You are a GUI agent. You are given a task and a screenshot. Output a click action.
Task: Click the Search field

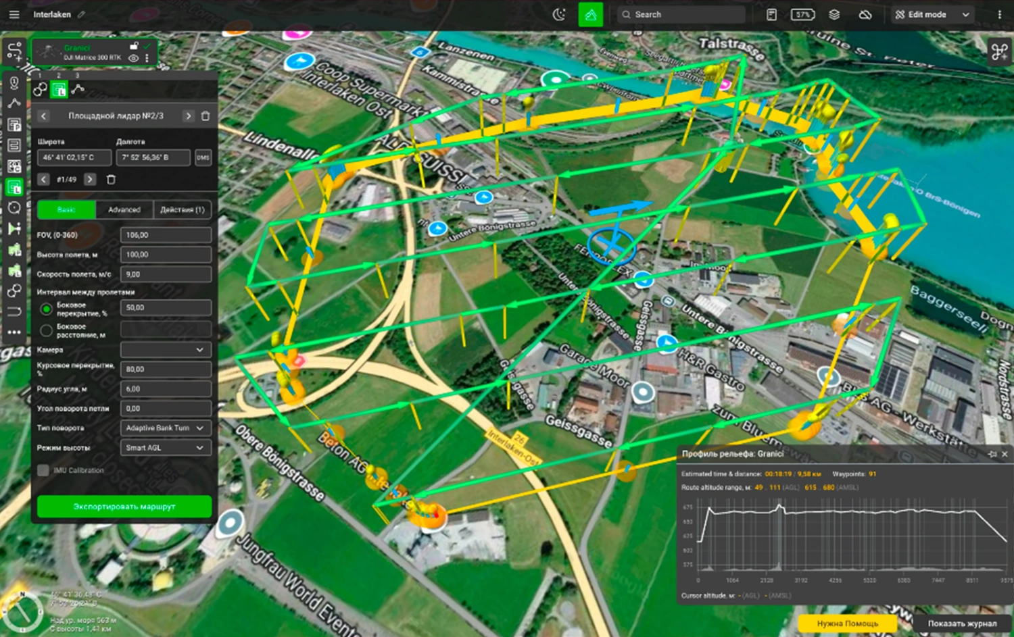[681, 14]
